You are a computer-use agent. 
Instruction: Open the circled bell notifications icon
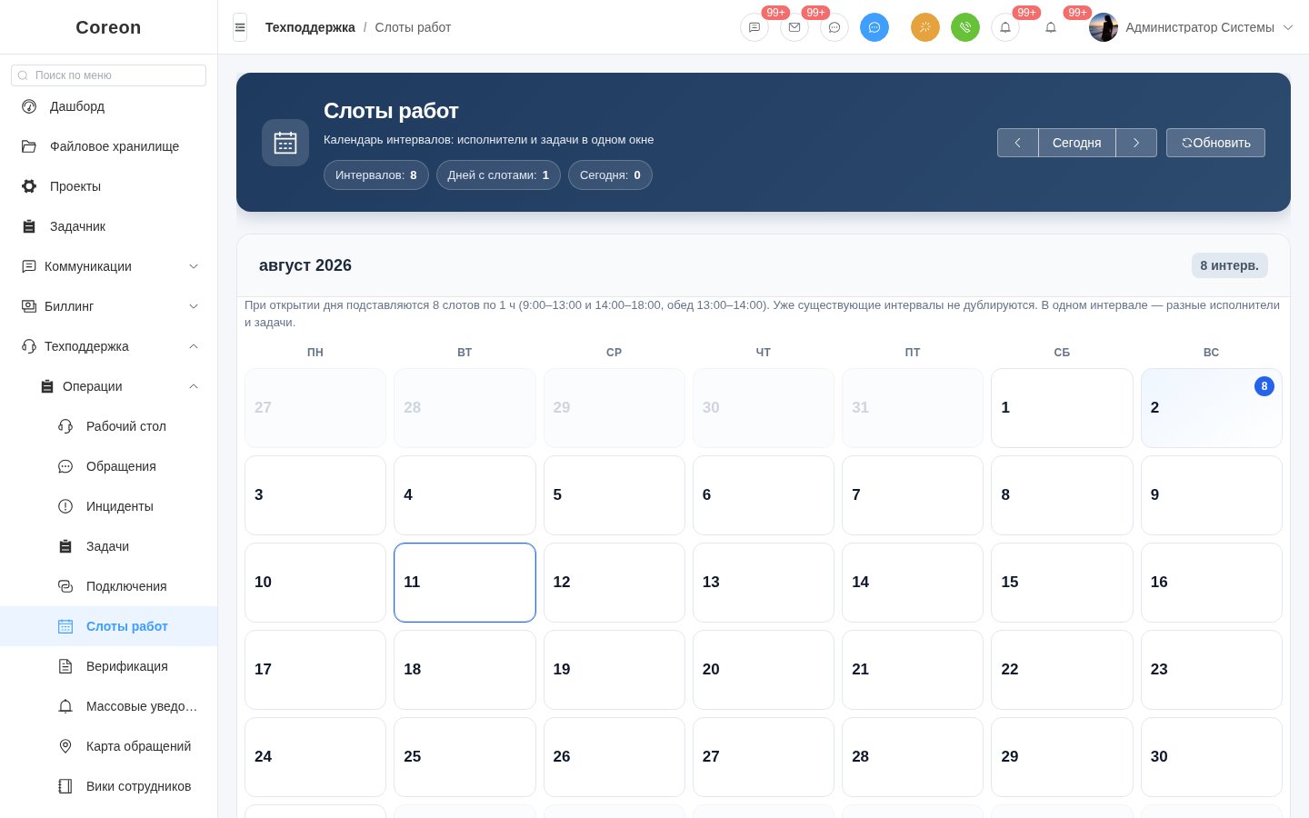pos(1005,27)
